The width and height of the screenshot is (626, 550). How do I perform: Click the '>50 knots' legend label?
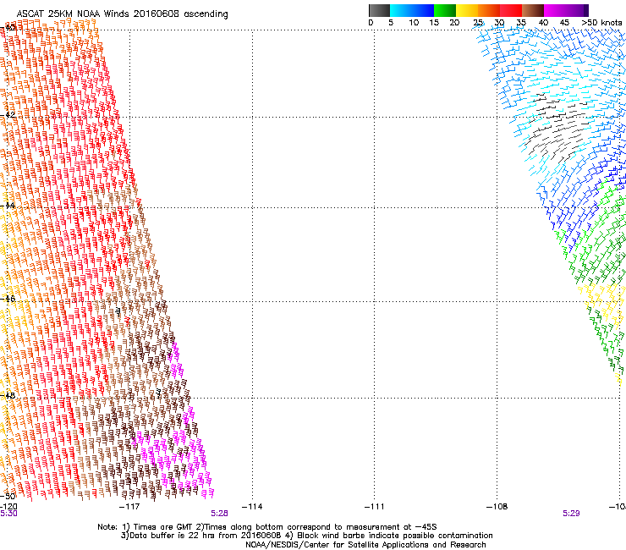(x=601, y=23)
